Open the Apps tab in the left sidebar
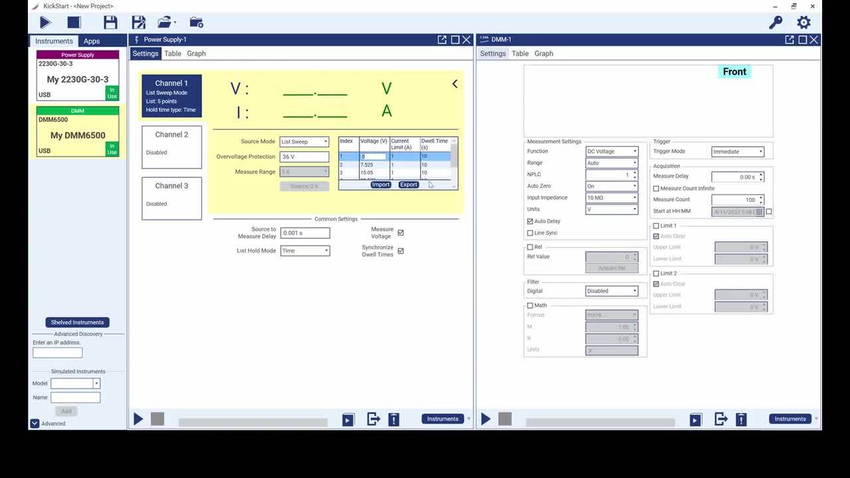This screenshot has width=850, height=478. pyautogui.click(x=91, y=40)
